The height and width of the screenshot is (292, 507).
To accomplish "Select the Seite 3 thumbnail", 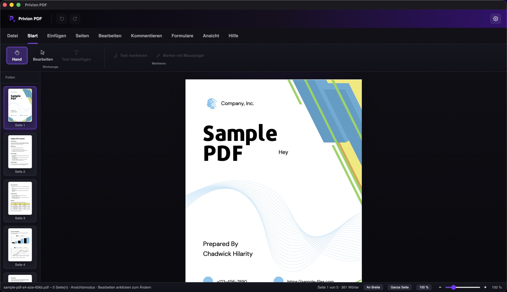I will tap(20, 201).
